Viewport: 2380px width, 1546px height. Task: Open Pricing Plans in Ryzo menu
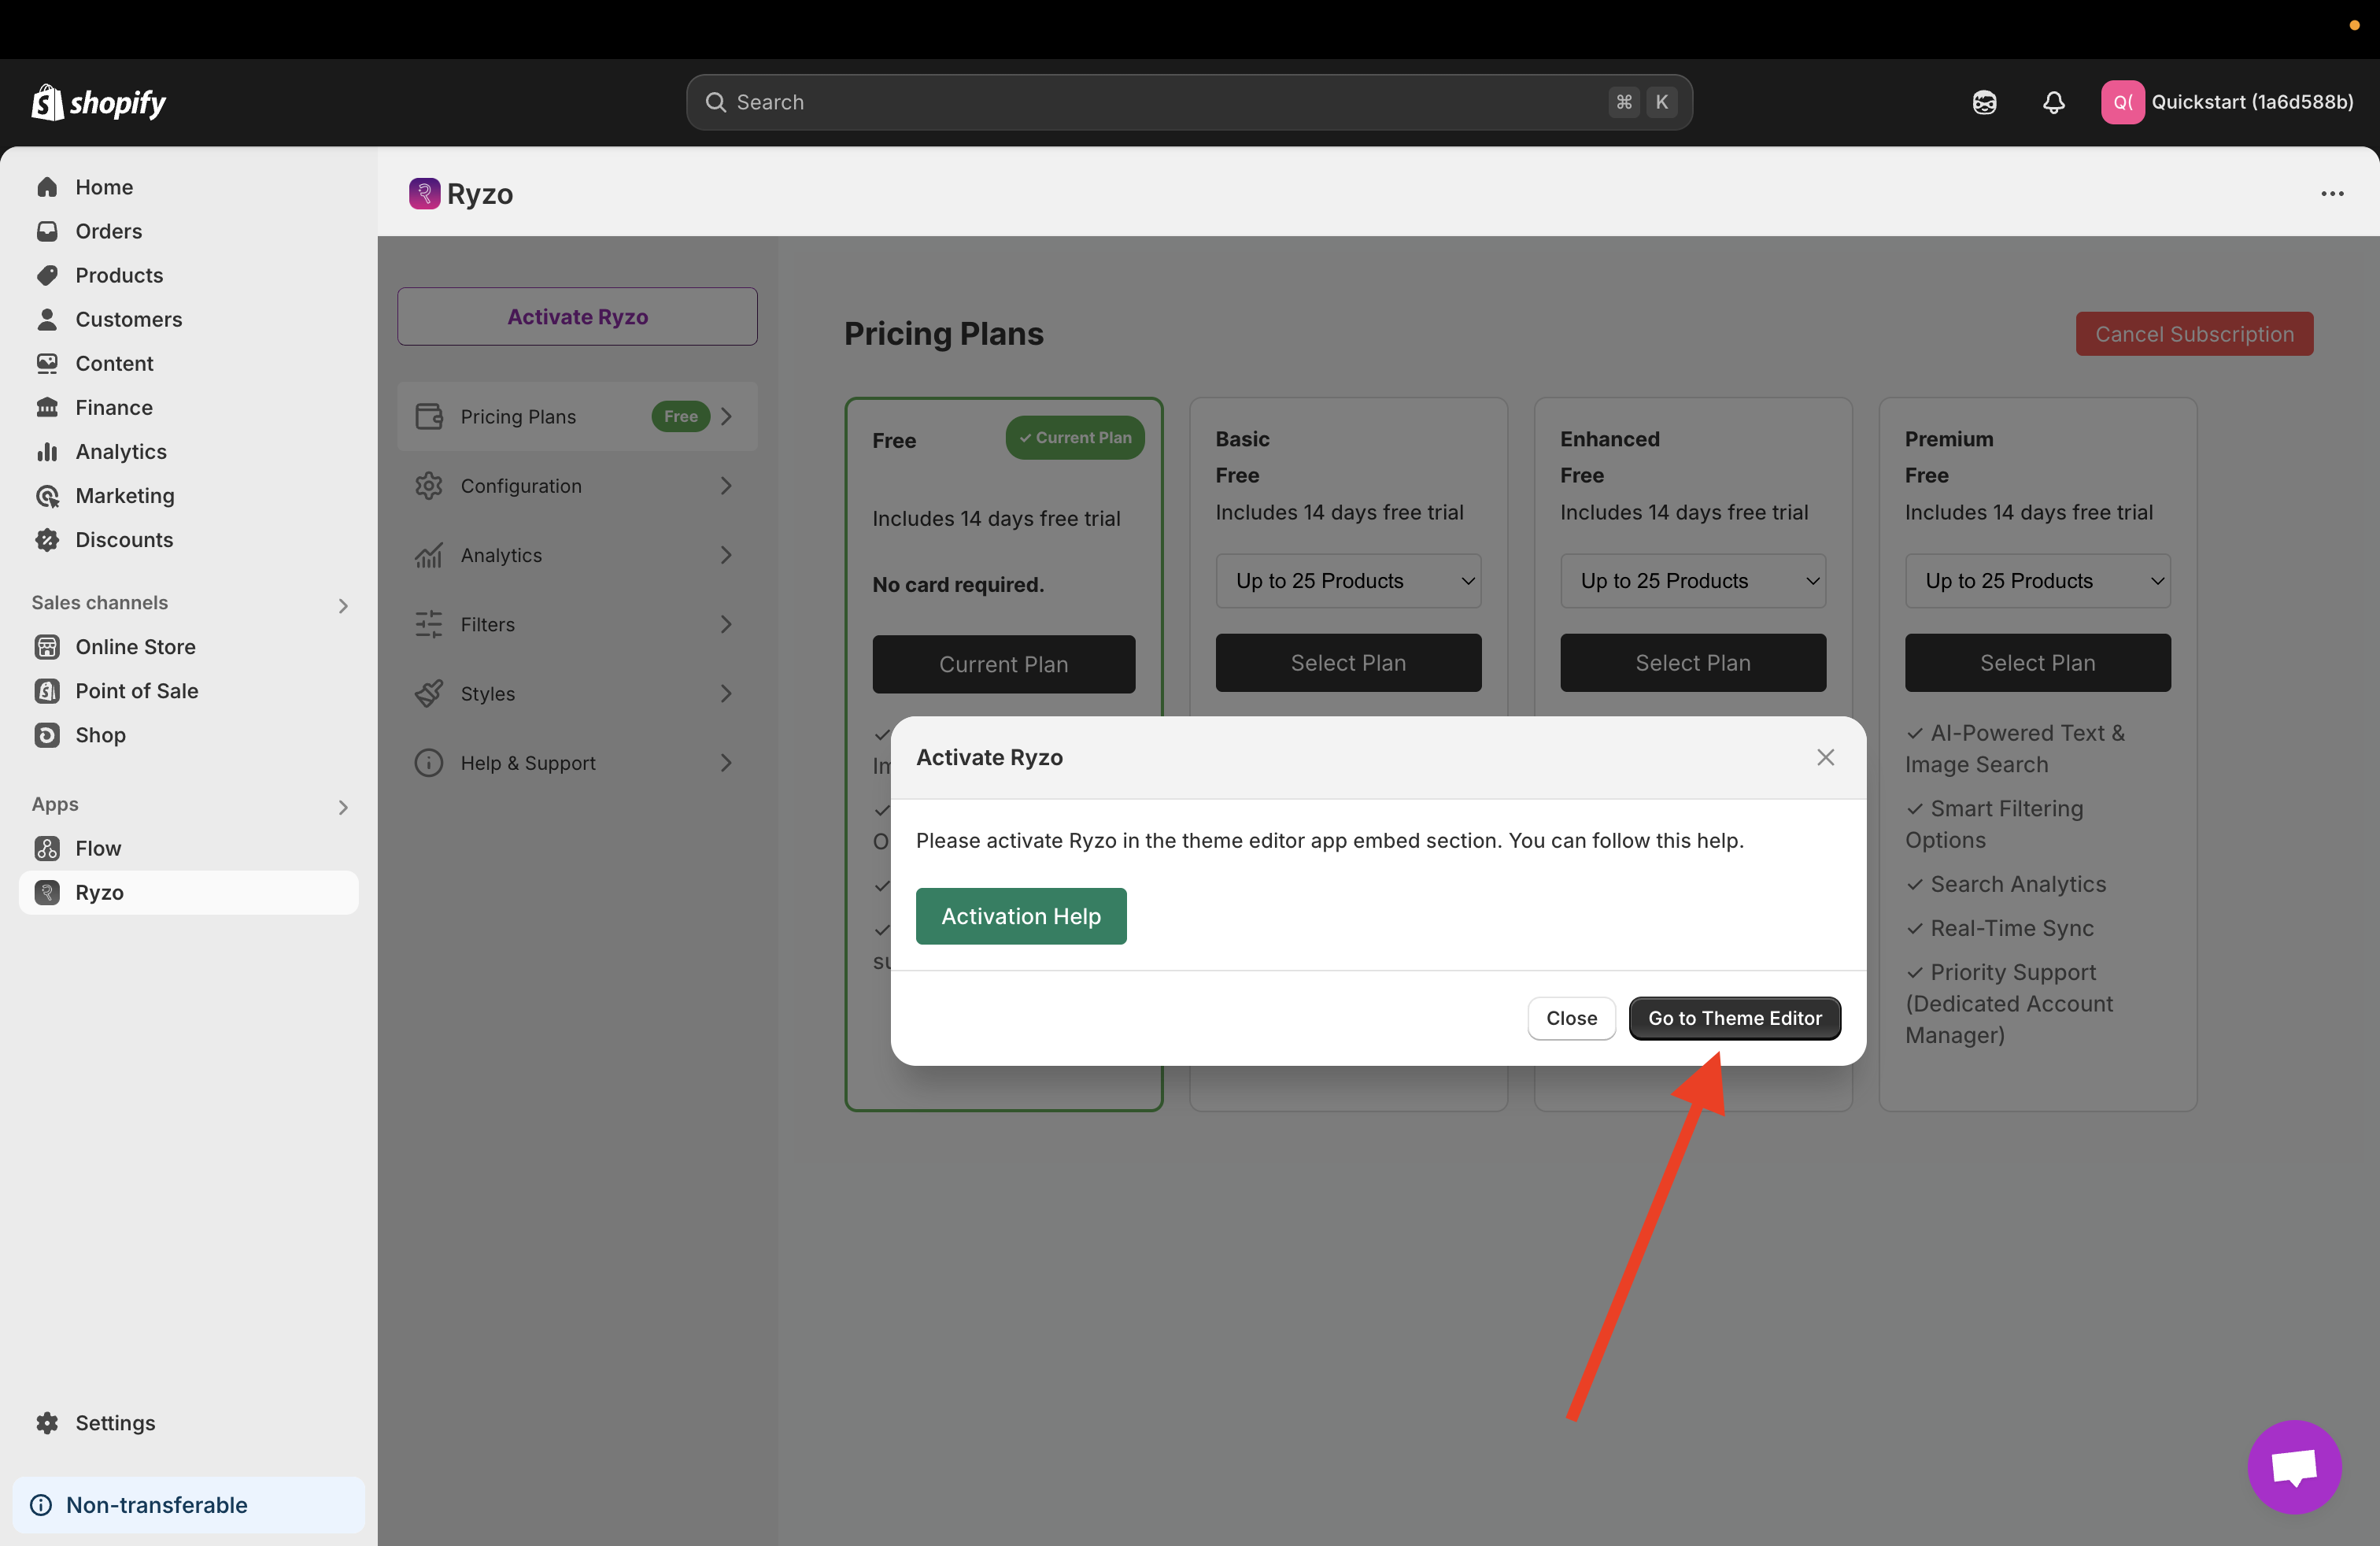click(577, 416)
